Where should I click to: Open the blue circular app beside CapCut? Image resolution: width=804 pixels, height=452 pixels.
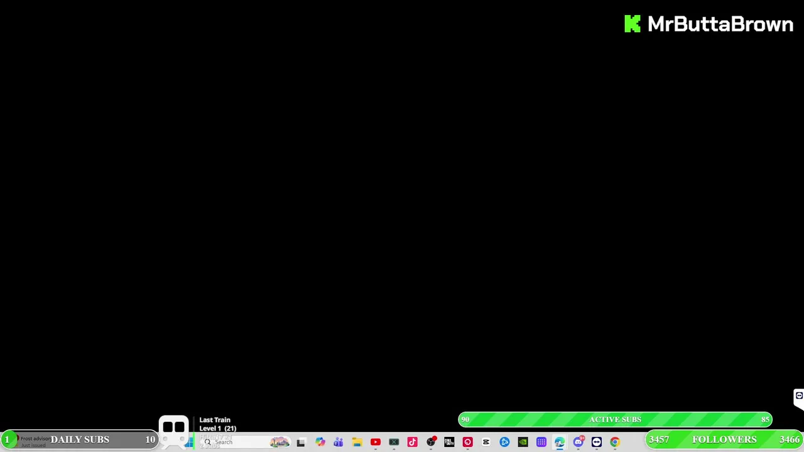tap(504, 443)
